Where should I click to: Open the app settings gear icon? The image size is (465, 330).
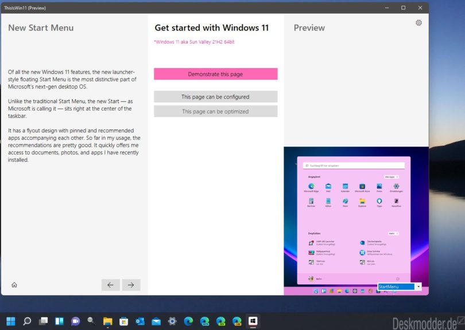[x=418, y=22]
